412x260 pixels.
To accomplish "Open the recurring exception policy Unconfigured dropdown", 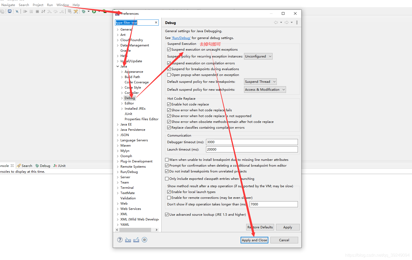I will [258, 56].
